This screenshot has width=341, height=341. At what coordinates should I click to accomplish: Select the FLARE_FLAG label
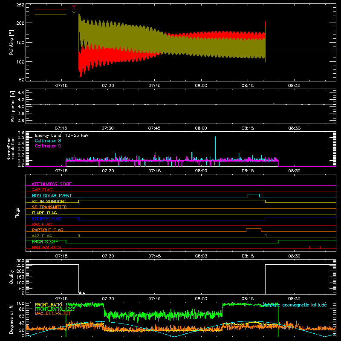(x=44, y=213)
